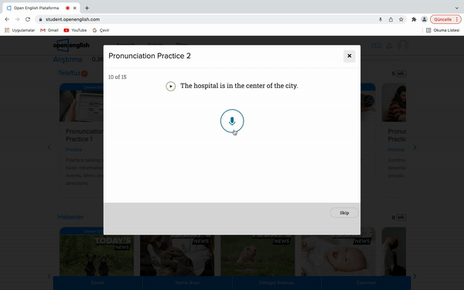Close the Pronunciation Practice 2 dialog

(x=350, y=56)
